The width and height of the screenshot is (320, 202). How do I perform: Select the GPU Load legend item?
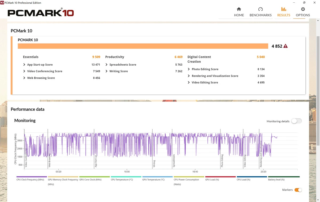[x=212, y=180]
